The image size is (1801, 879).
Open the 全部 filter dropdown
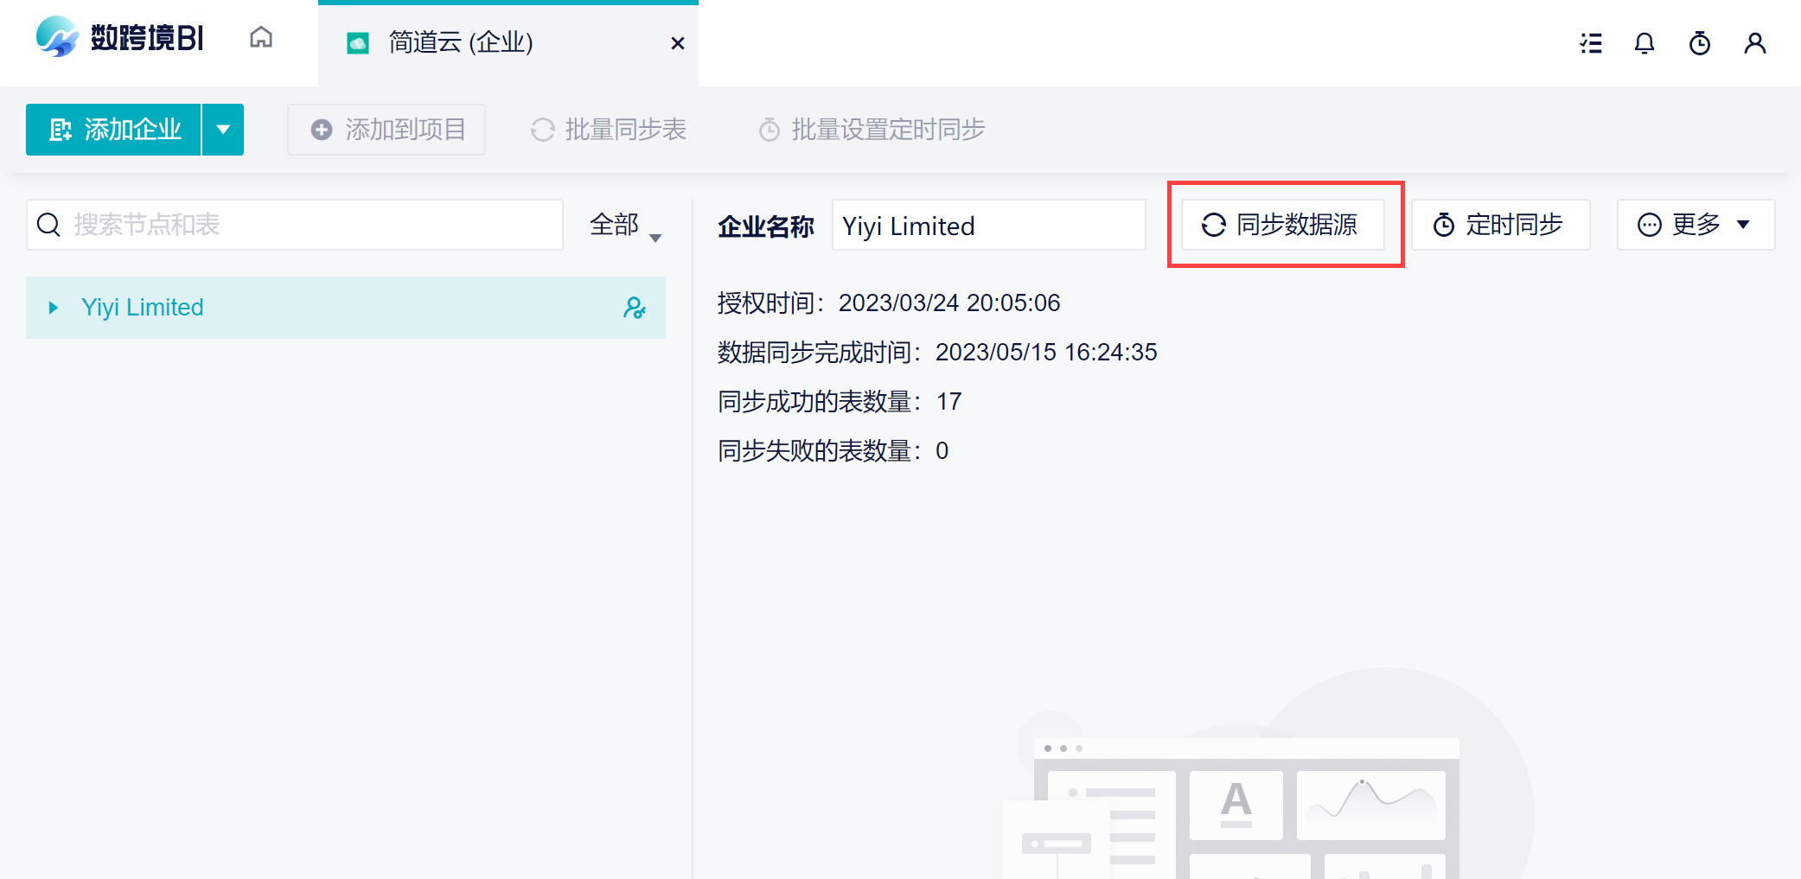(x=625, y=226)
